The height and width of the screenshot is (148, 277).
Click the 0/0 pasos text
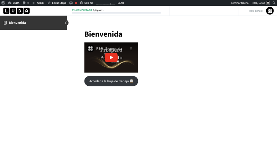coord(98,10)
